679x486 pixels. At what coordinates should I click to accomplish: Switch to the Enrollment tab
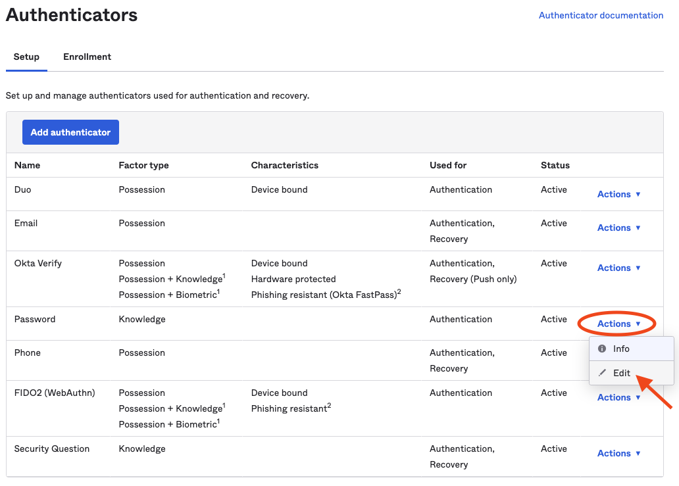click(87, 57)
